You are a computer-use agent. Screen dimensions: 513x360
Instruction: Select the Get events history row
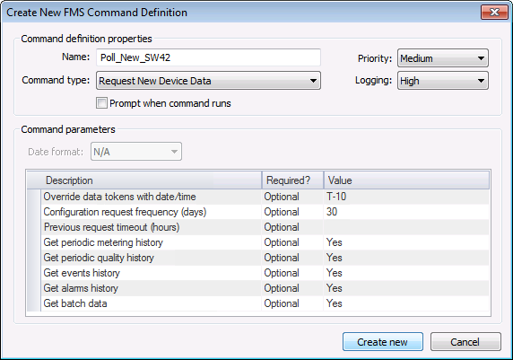pyautogui.click(x=258, y=273)
